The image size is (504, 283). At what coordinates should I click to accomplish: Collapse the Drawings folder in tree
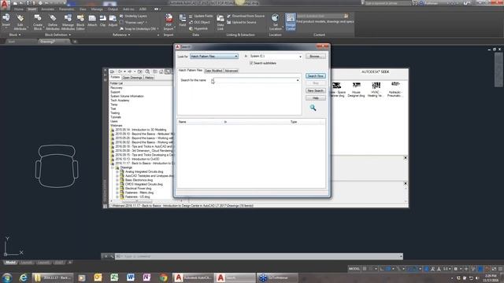(x=113, y=167)
